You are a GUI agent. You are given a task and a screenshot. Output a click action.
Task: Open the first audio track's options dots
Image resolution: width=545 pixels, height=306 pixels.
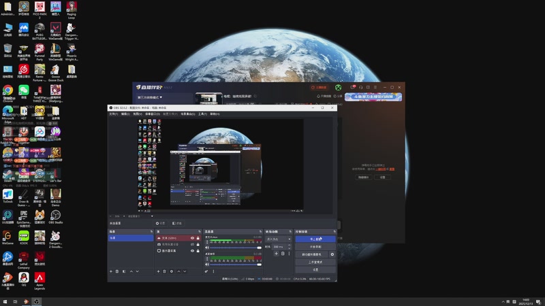207,242
